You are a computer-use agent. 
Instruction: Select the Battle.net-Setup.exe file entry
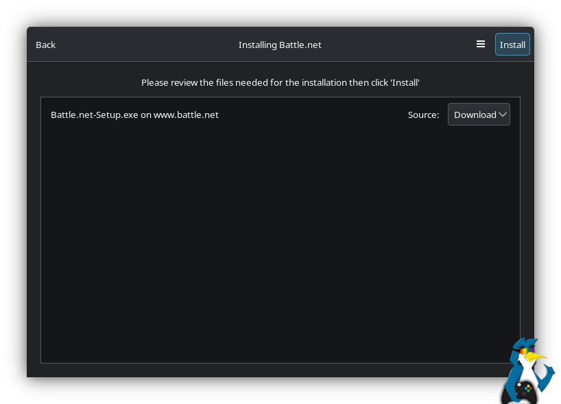(134, 115)
